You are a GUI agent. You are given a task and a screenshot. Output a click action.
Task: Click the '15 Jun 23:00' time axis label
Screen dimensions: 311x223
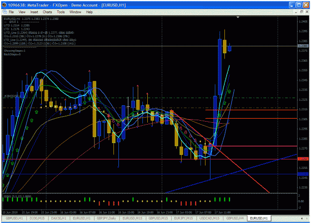tap(49, 212)
